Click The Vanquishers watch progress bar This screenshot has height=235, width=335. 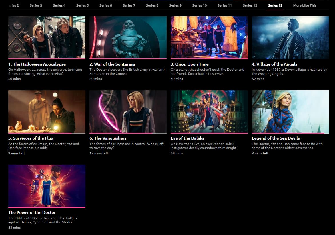[x=128, y=133]
